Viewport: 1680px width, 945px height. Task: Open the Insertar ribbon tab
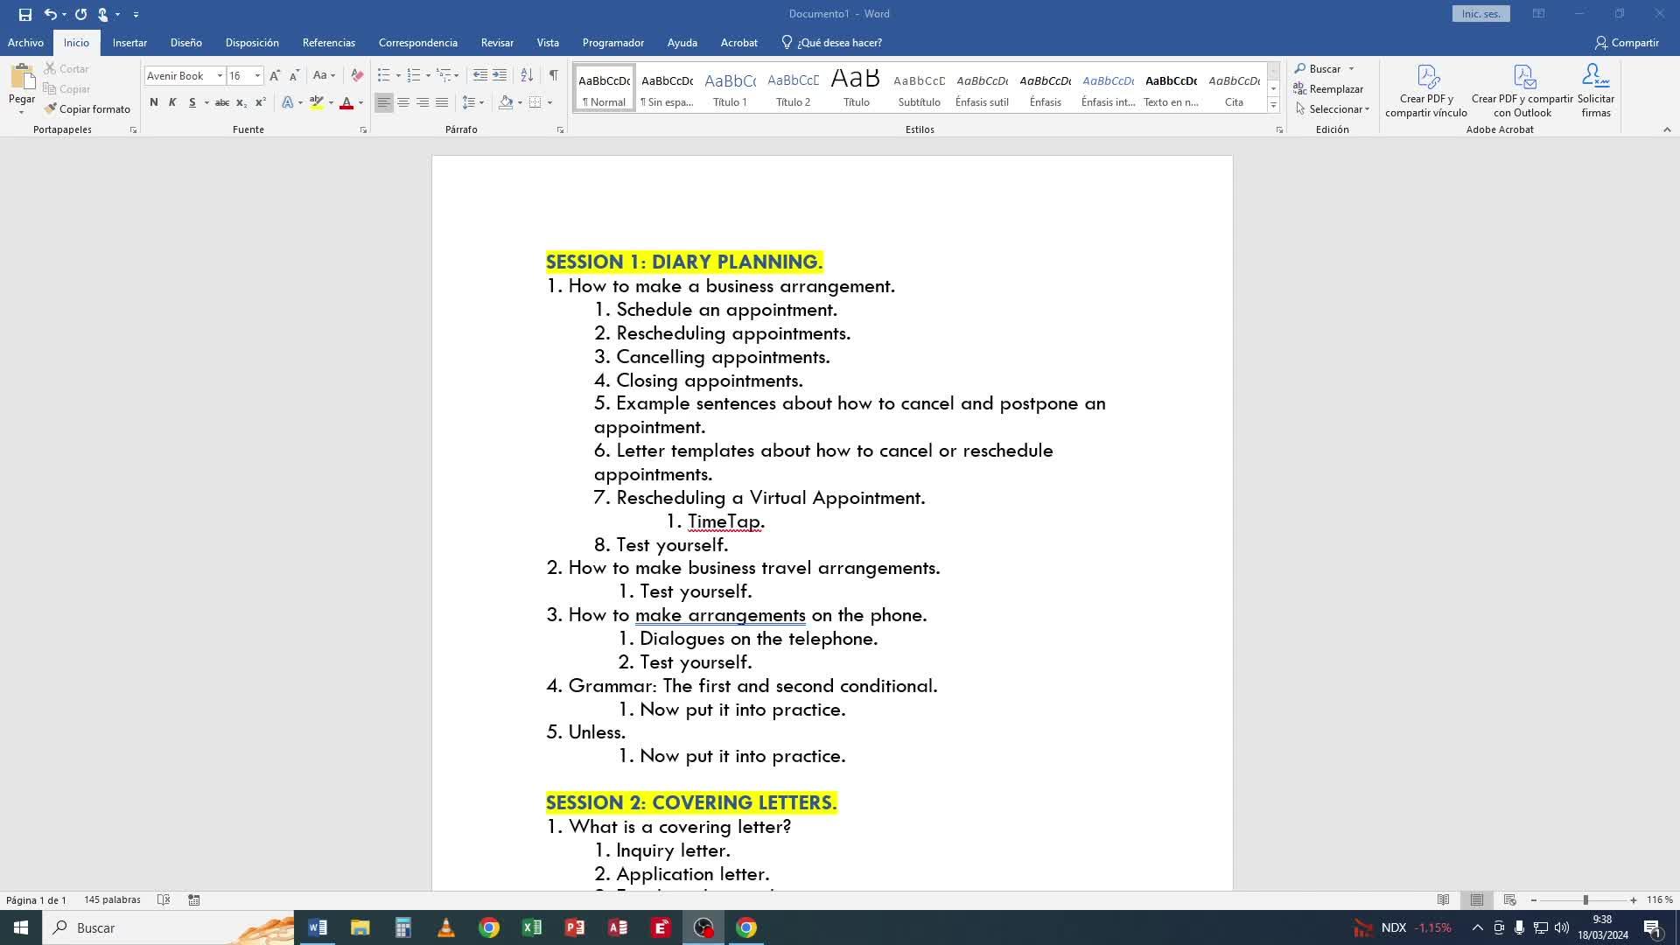tap(129, 42)
